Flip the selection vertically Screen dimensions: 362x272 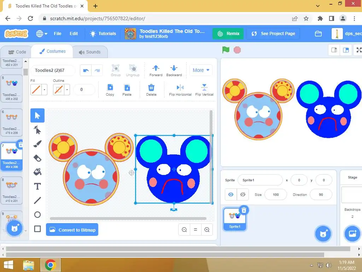click(204, 90)
